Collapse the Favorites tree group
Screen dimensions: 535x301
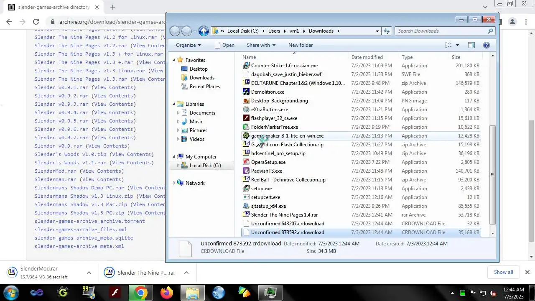[174, 60]
